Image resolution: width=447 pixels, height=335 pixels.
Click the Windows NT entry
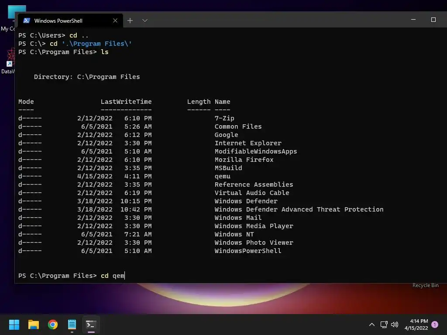[234, 234]
